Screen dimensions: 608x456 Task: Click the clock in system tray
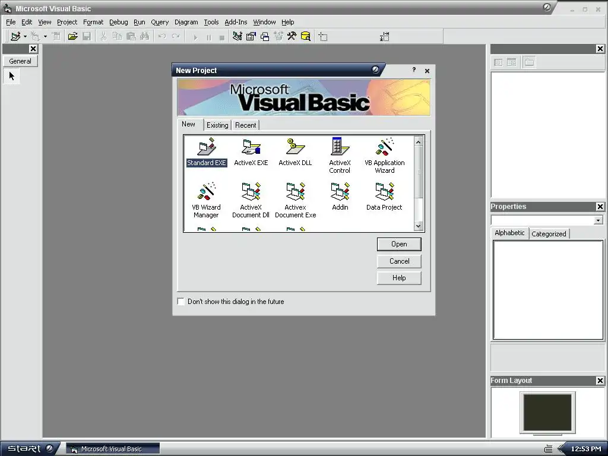[x=585, y=449]
